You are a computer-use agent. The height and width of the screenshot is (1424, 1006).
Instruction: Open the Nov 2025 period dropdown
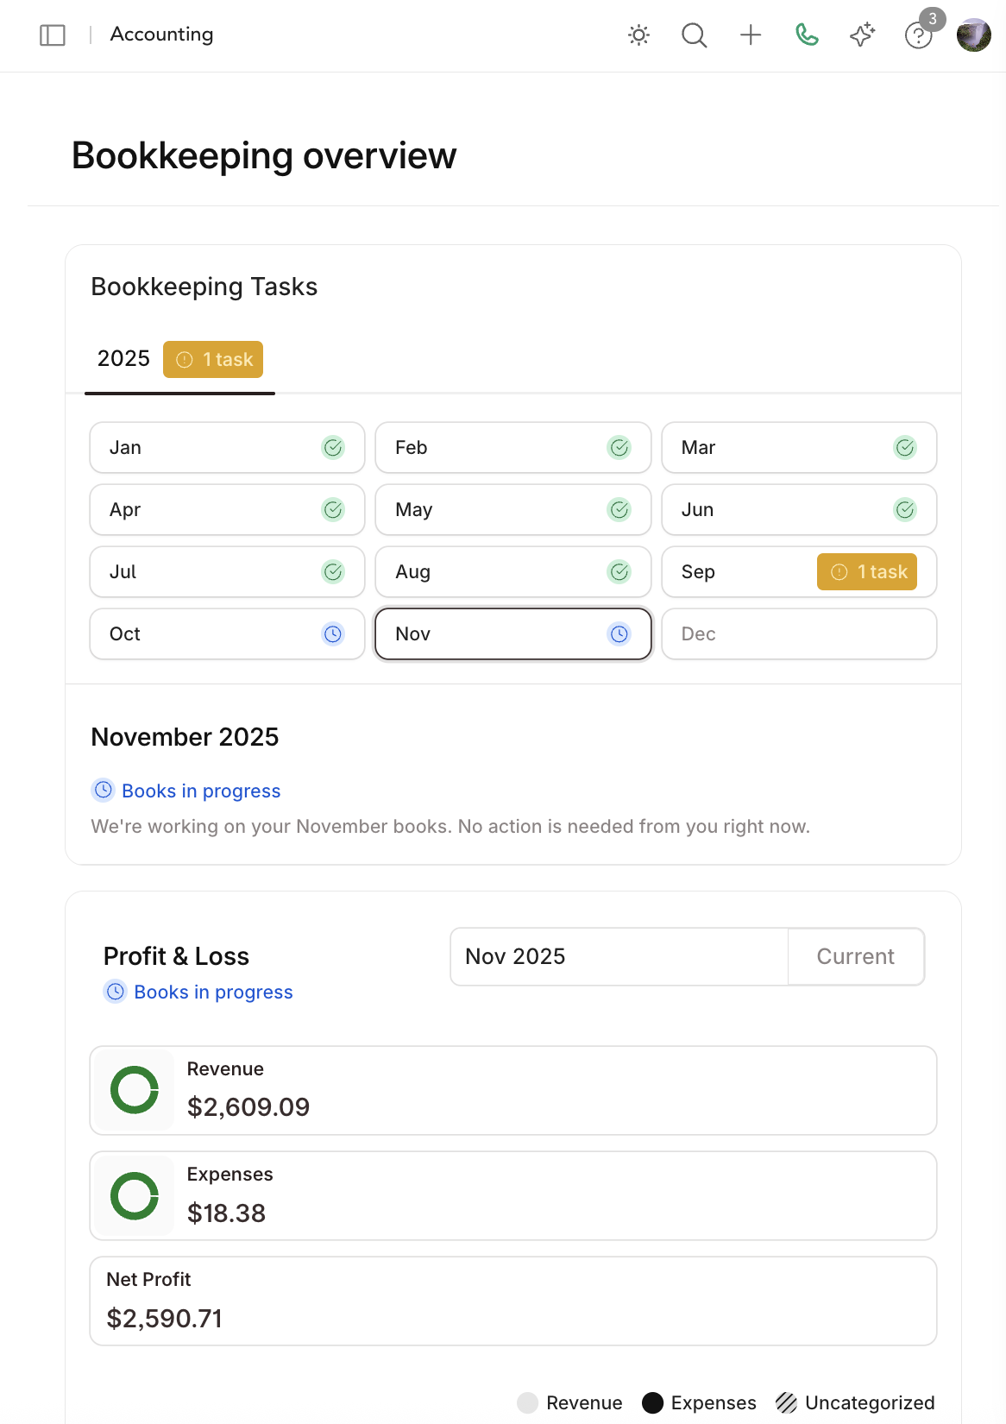619,956
